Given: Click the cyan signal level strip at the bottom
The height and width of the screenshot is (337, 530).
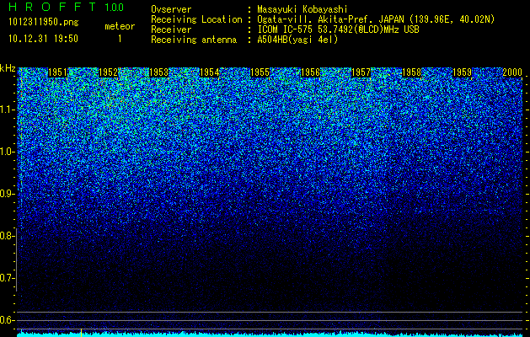Looking at the screenshot, I should coord(270,334).
